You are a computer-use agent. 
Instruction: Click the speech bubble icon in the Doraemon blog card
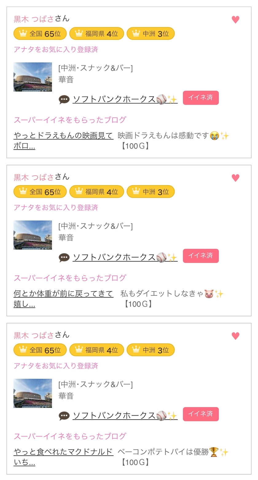point(64,99)
